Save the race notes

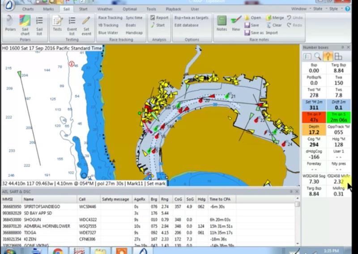click(251, 25)
